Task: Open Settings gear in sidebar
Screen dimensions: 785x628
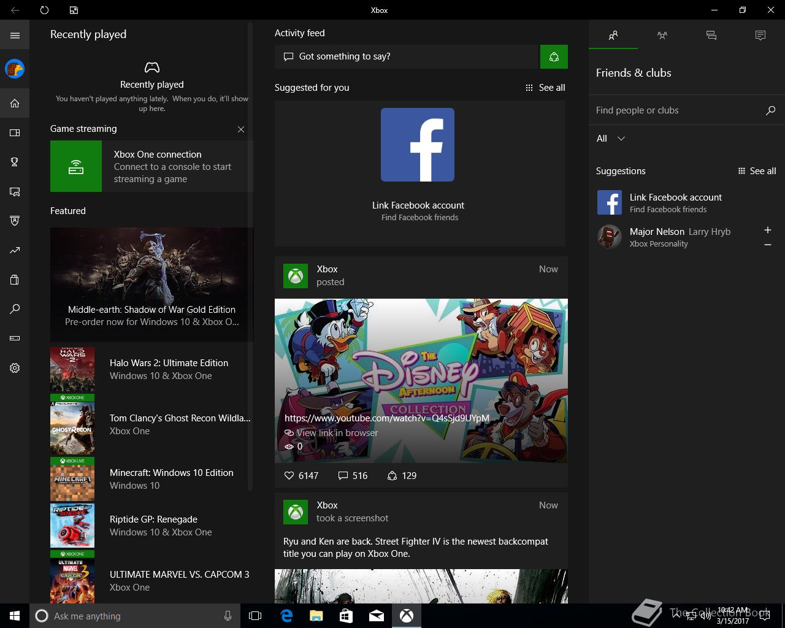Action: click(x=15, y=368)
